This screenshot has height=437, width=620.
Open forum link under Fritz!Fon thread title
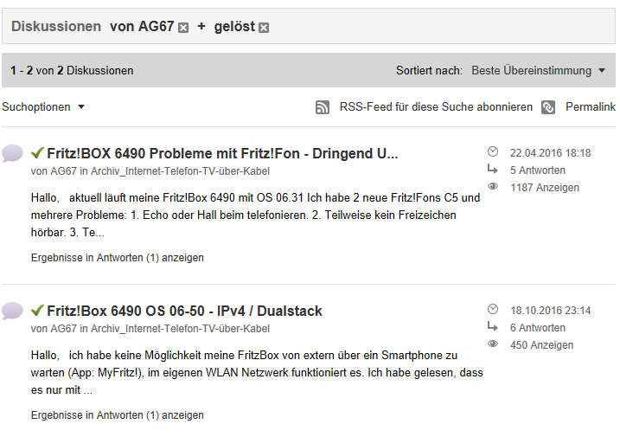(181, 171)
